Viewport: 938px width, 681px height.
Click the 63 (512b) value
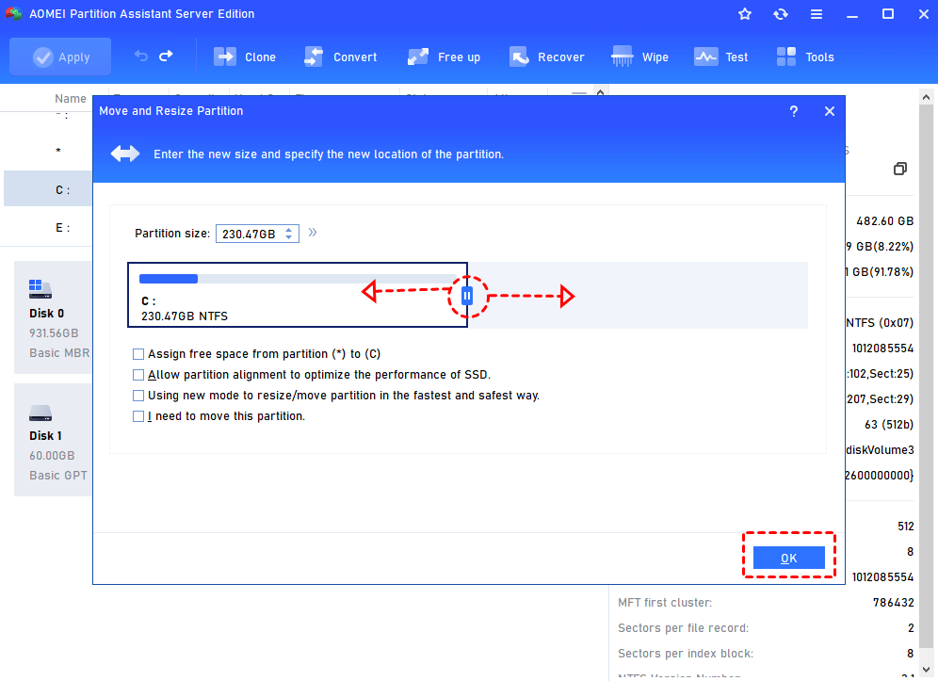pyautogui.click(x=889, y=424)
